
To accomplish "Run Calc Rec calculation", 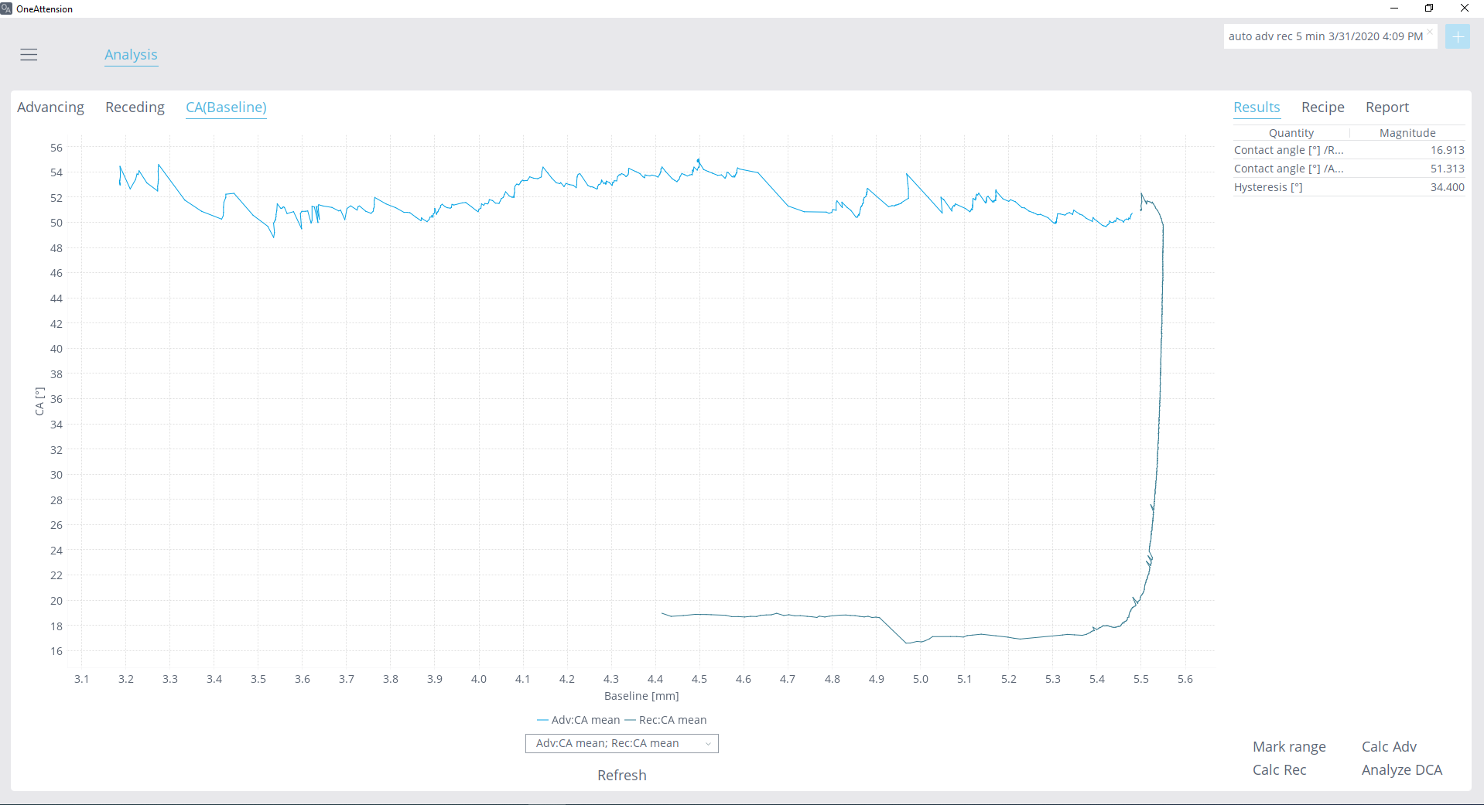I will tap(1279, 770).
